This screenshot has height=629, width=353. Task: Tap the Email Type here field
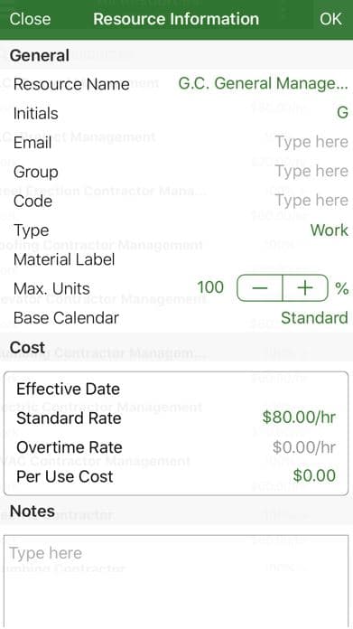point(311,142)
